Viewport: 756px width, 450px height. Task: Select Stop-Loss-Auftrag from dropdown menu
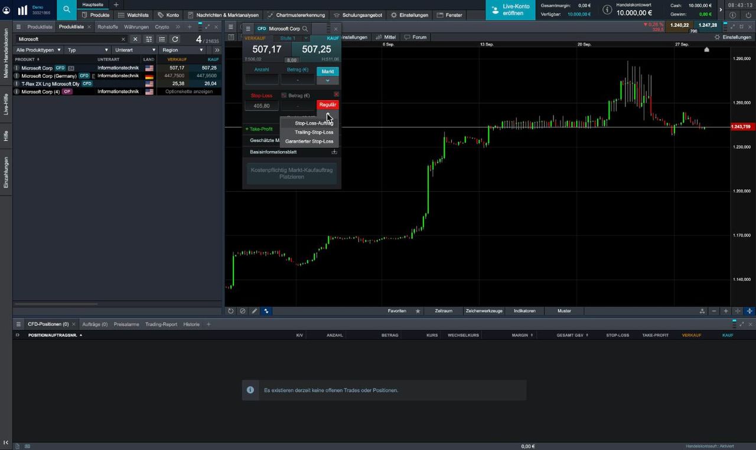(314, 123)
